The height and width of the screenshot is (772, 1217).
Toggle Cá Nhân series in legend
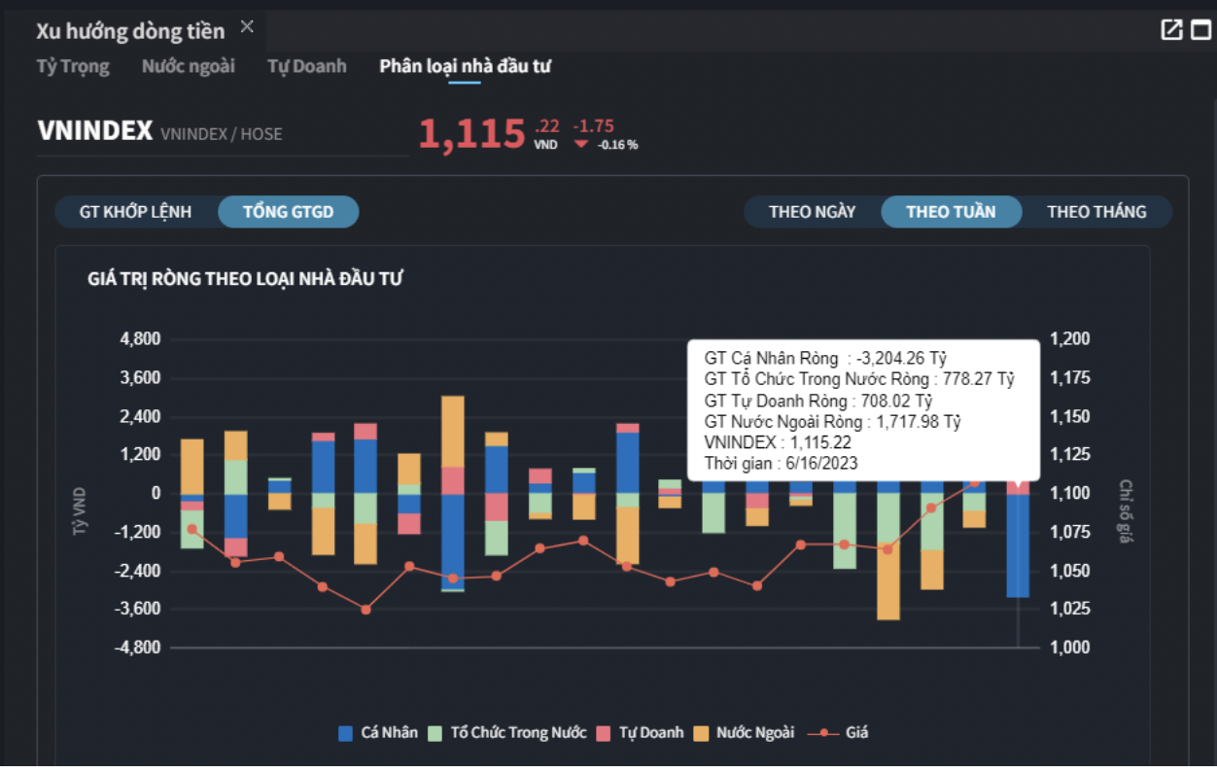click(x=377, y=733)
